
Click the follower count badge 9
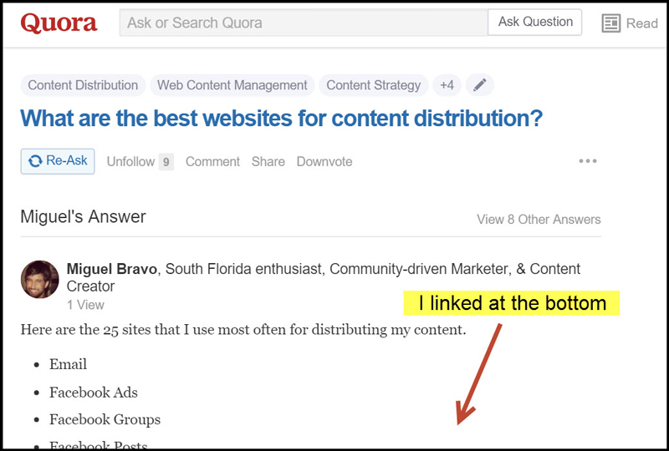point(166,162)
